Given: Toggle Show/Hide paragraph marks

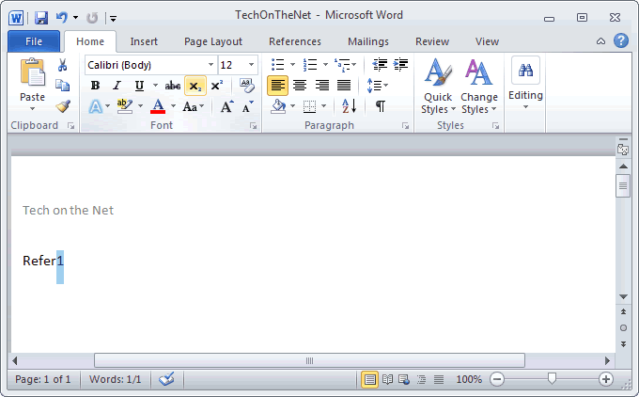Looking at the screenshot, I should point(381,106).
